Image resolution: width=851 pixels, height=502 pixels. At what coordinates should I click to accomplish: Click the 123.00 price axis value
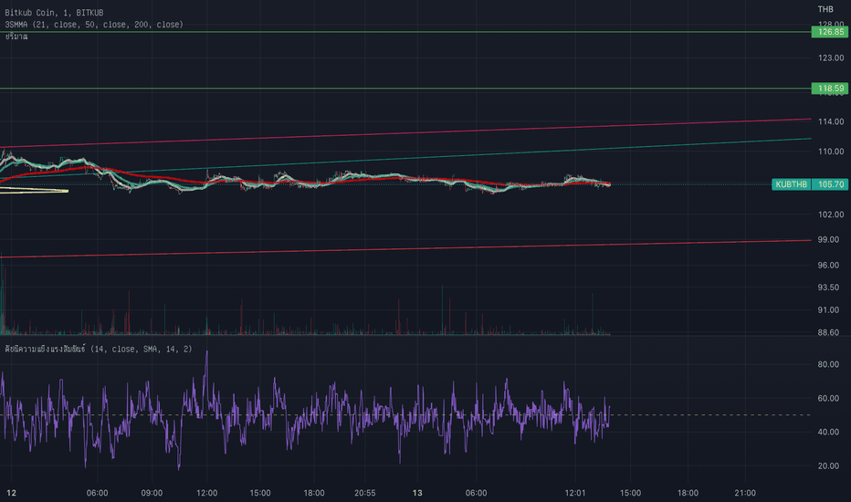pos(831,58)
